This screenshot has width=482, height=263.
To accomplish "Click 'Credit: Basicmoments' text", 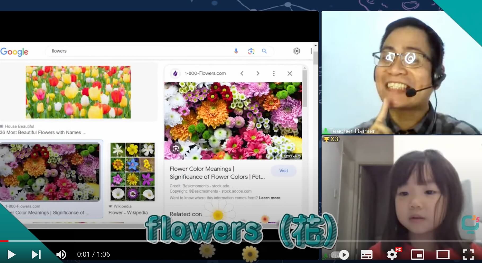I will coord(201,186).
